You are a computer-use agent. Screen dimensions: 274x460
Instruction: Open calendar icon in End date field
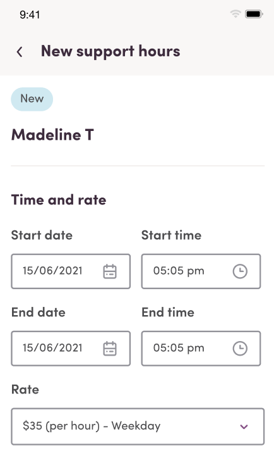pos(110,349)
